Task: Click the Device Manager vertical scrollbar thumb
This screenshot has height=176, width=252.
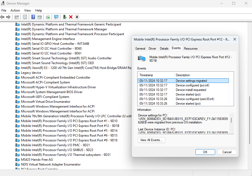Action: [x=250, y=120]
